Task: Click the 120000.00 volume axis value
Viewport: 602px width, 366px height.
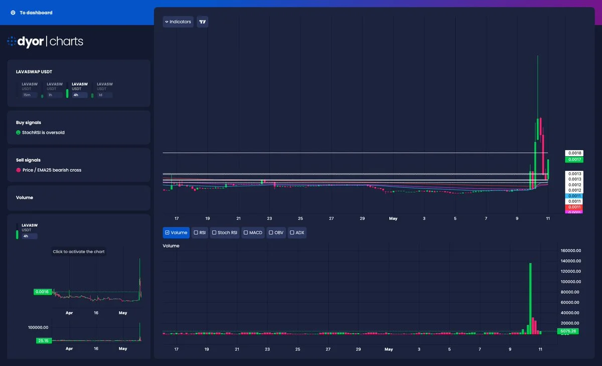Action: click(x=571, y=271)
